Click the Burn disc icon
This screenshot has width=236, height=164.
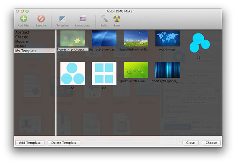117,19
